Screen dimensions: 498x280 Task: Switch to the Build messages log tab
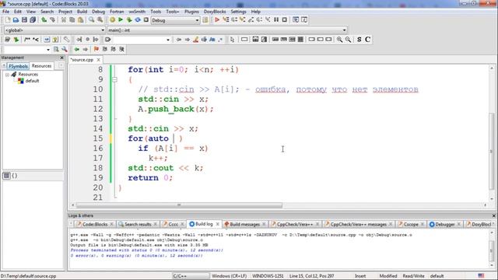(244, 224)
